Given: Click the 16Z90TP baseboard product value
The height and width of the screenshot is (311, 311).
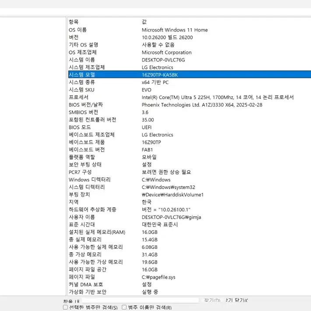Looking at the screenshot, I should [x=151, y=142].
